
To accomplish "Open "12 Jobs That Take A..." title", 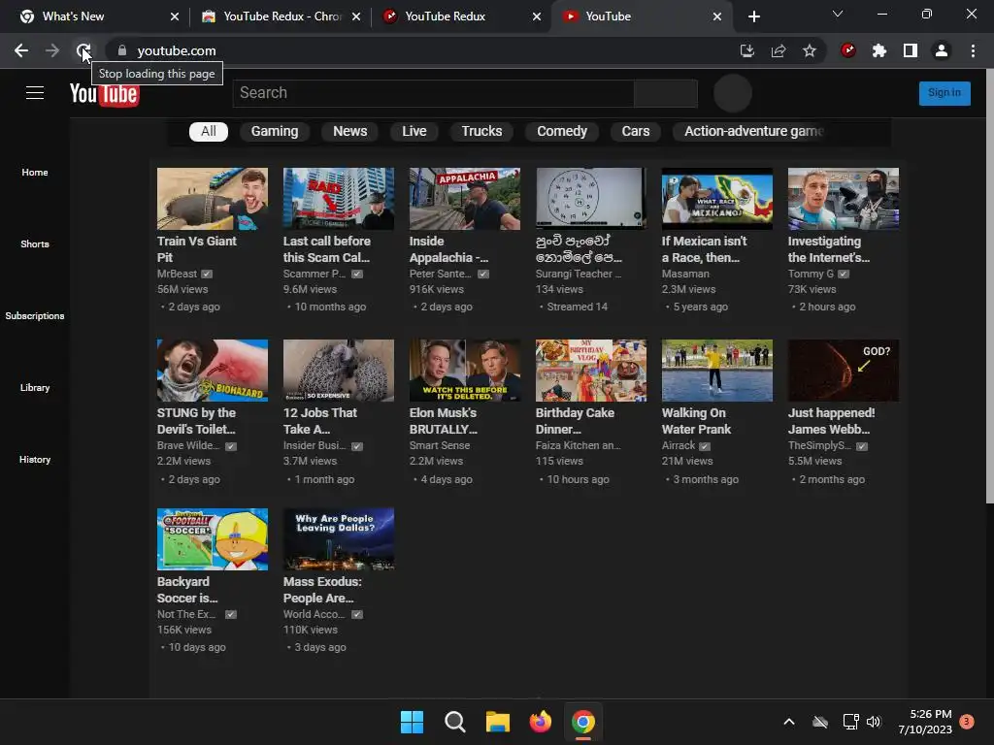I will pyautogui.click(x=320, y=421).
